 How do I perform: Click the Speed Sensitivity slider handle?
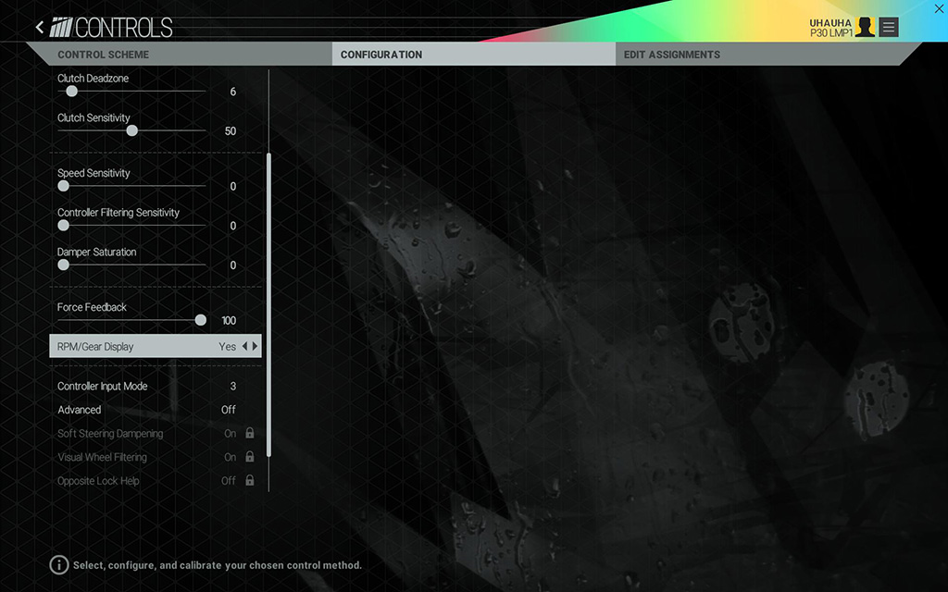pos(63,186)
